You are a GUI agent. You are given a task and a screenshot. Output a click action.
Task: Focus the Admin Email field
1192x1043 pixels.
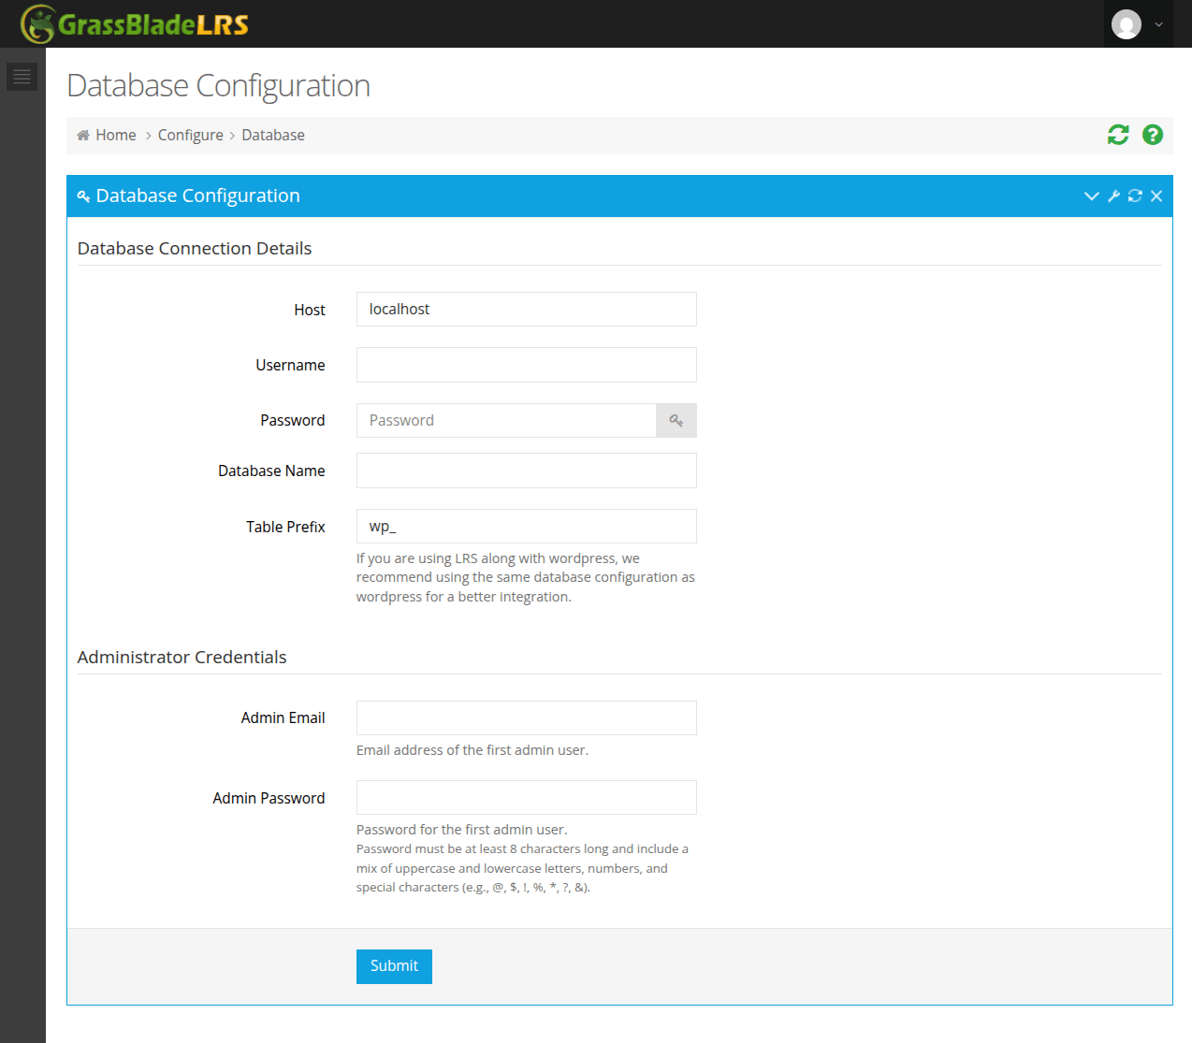[527, 718]
